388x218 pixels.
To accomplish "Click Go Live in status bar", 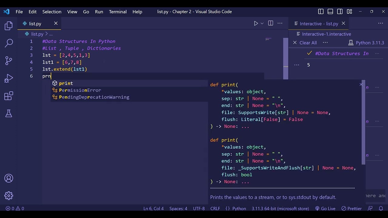I will (325, 208).
